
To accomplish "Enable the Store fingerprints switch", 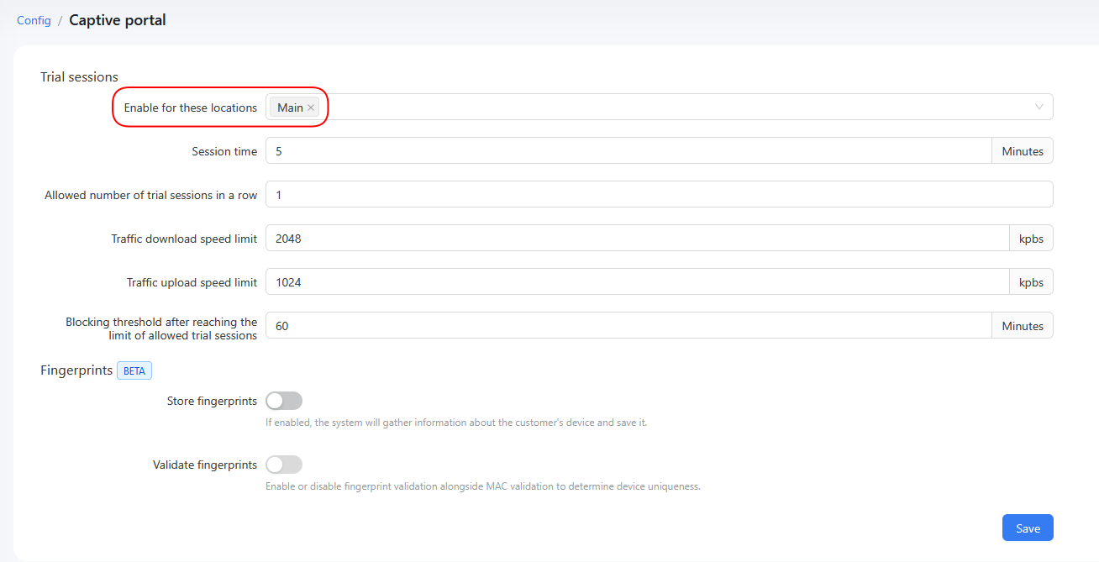I will [x=284, y=401].
